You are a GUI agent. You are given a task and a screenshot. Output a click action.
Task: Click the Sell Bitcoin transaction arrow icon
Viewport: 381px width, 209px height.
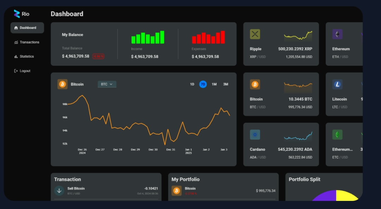(x=59, y=190)
